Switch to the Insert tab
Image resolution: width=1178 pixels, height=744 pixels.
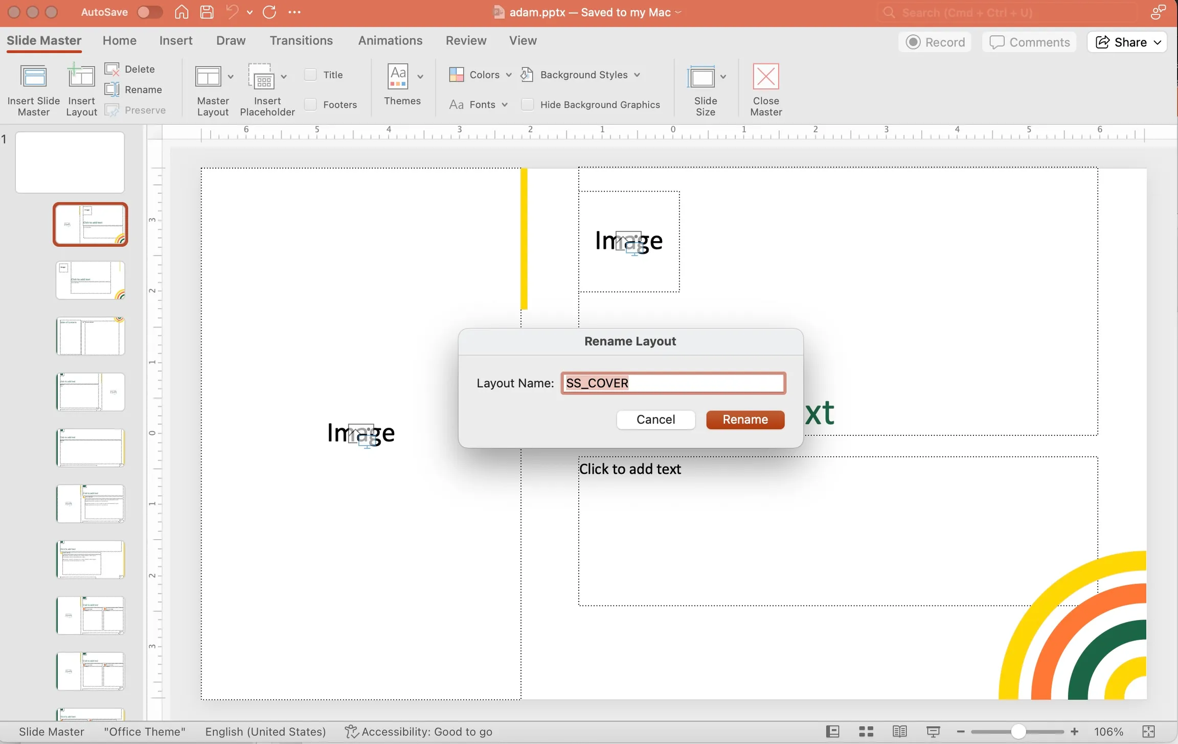(x=175, y=40)
